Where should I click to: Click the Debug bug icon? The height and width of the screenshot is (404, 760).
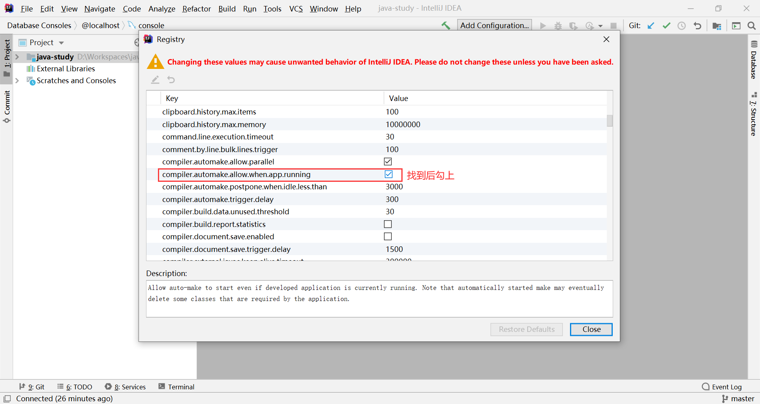[558, 26]
